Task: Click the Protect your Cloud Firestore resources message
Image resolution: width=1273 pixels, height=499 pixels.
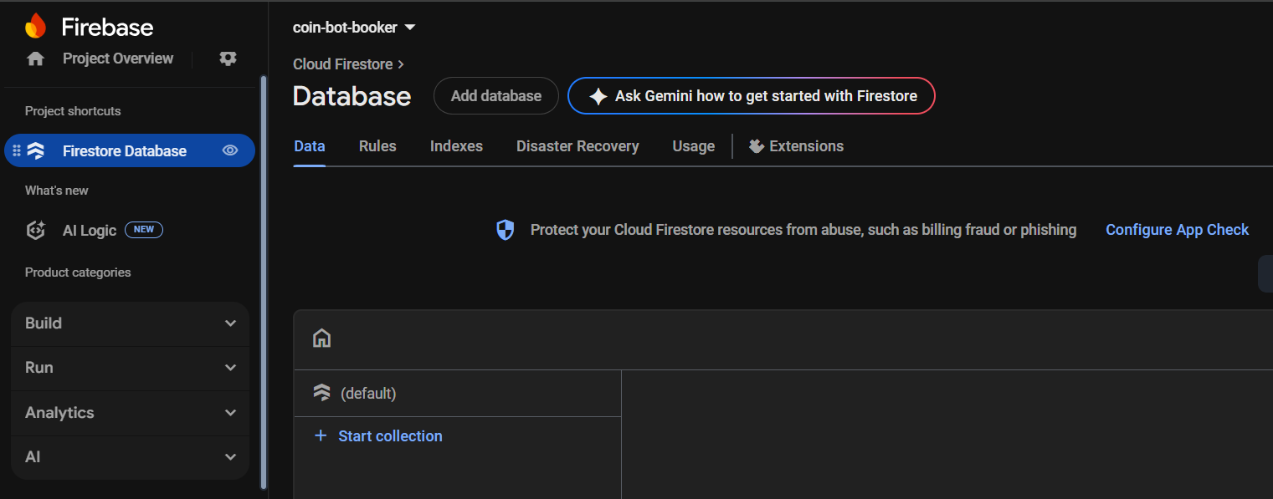Action: tap(803, 230)
